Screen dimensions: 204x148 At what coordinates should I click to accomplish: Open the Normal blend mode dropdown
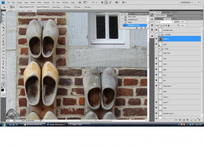pos(164,22)
